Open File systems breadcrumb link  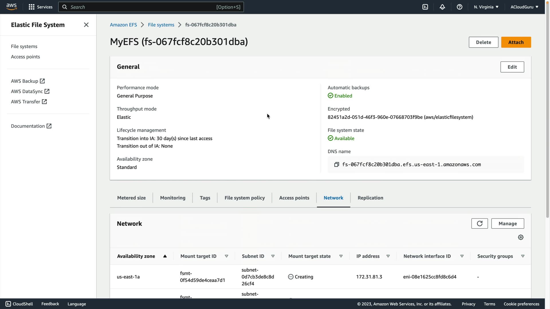click(161, 25)
